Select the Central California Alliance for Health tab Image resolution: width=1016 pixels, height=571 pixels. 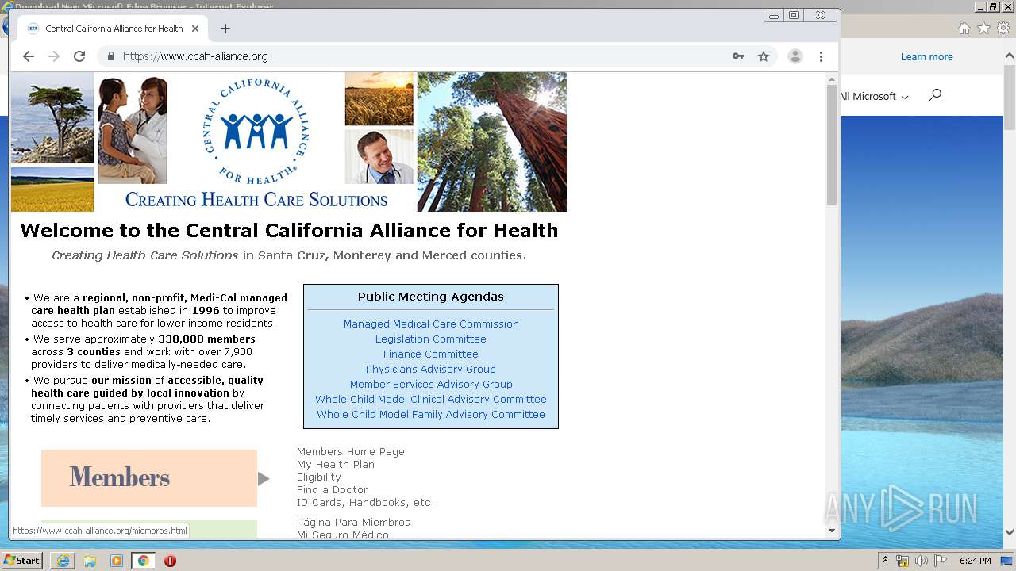pyautogui.click(x=114, y=29)
